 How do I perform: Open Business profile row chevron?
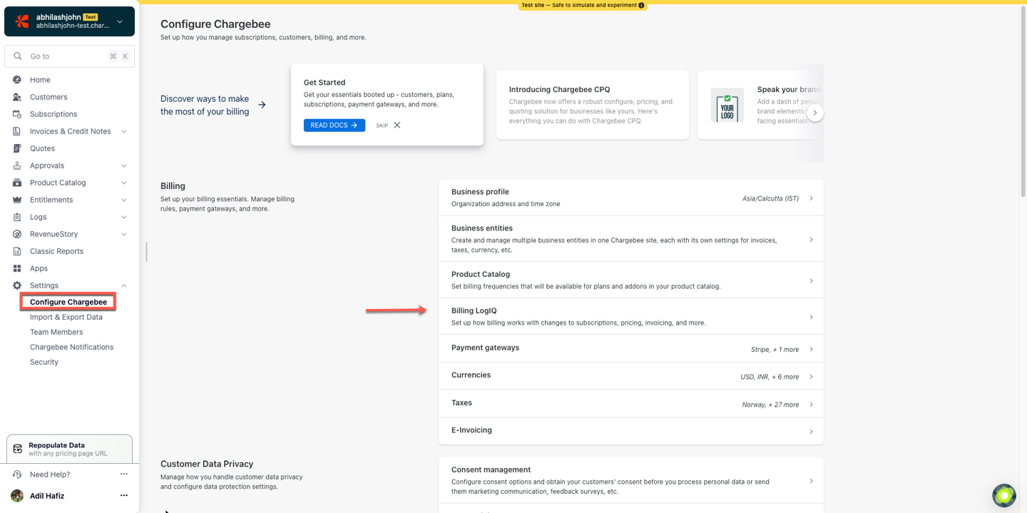[811, 198]
